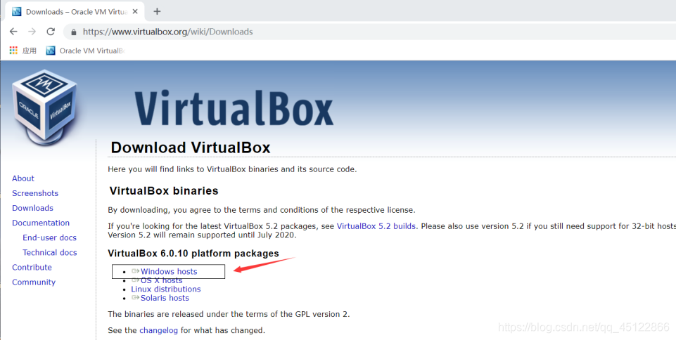Viewport: 676px width, 340px height.
Task: Open the Community sidebar link
Action: [x=34, y=282]
